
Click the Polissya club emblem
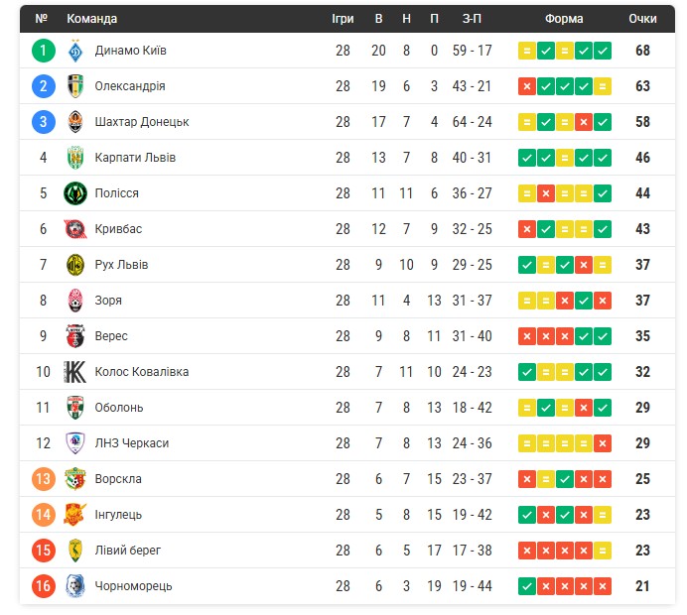pos(75,193)
